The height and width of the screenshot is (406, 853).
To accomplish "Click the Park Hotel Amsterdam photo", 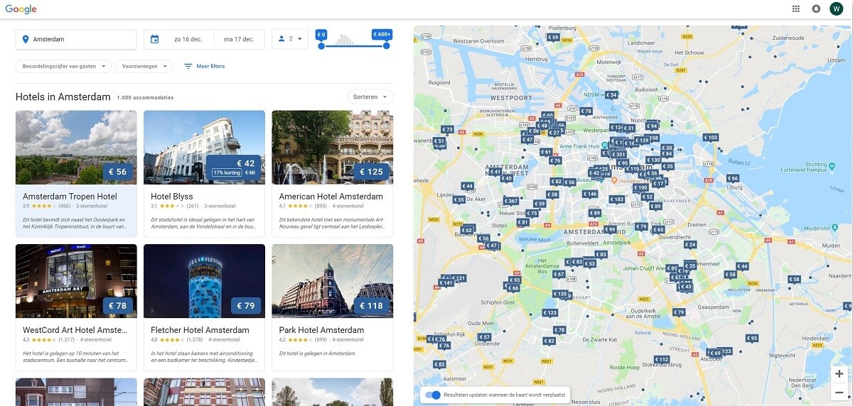I will click(x=332, y=281).
